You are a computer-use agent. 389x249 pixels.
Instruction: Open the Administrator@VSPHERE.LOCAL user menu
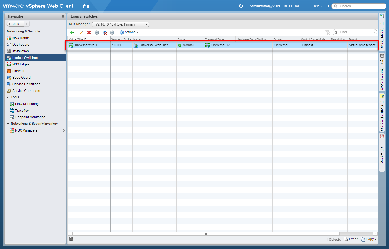point(276,6)
